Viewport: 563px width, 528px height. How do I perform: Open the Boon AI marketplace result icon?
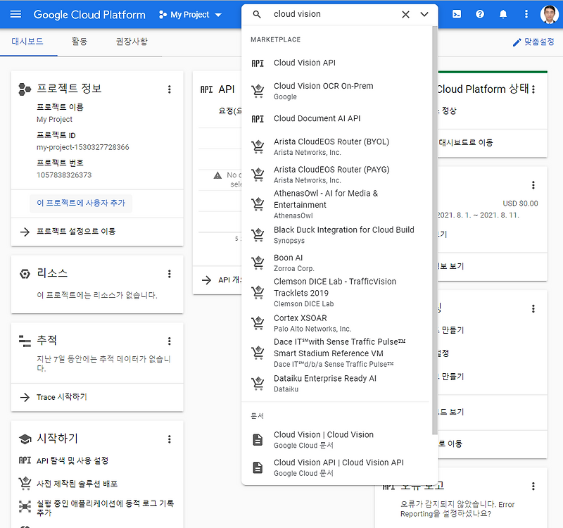pyautogui.click(x=257, y=262)
